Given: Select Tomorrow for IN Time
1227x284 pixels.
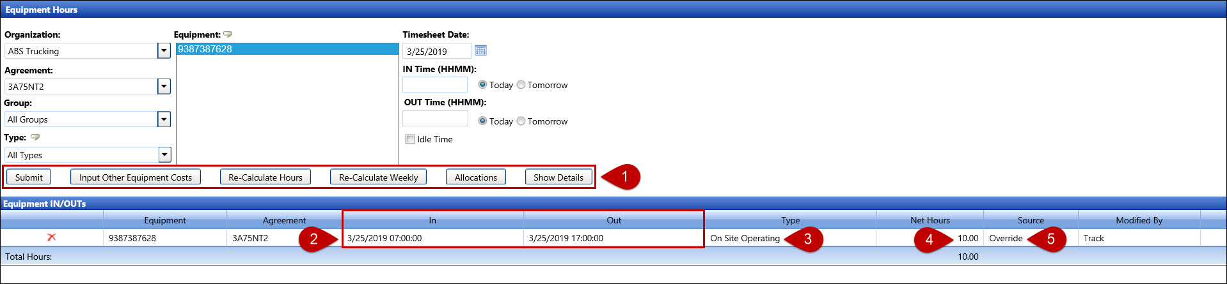Looking at the screenshot, I should 521,85.
